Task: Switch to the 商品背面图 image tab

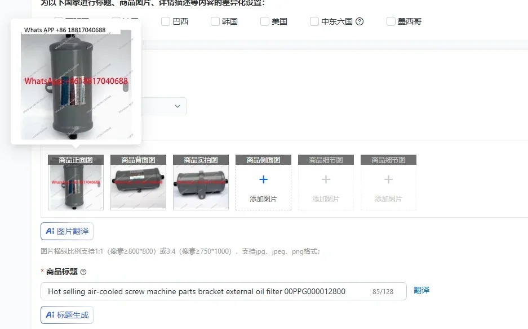Action: click(x=138, y=159)
